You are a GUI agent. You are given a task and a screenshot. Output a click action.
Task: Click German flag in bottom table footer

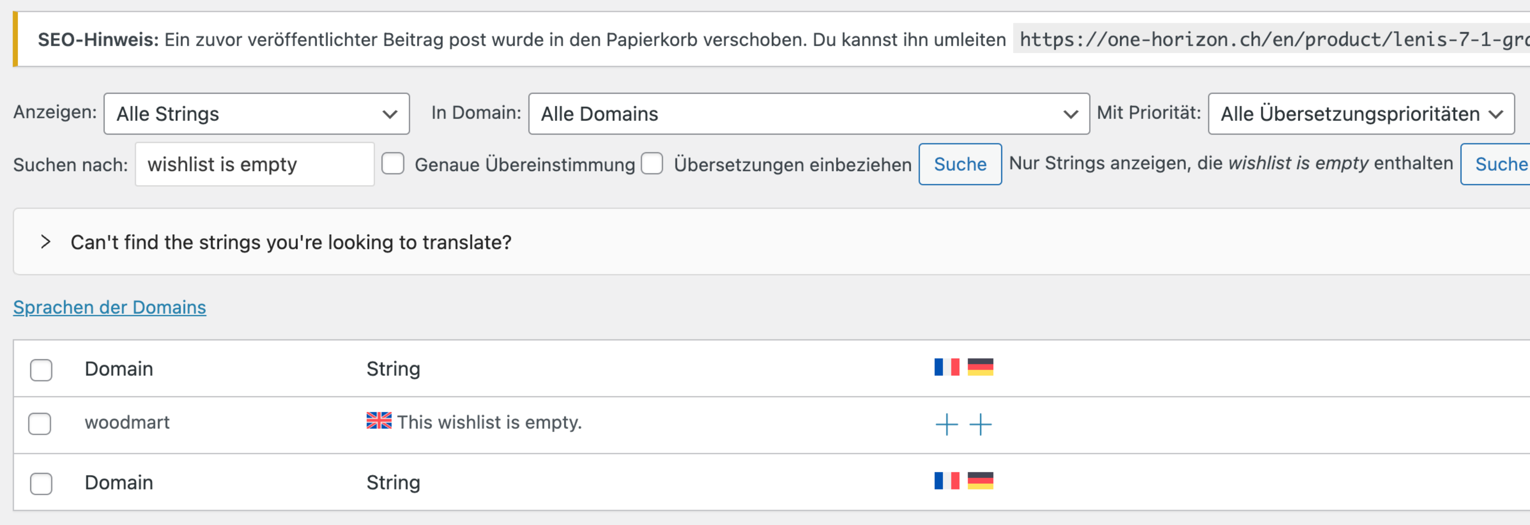tap(980, 481)
